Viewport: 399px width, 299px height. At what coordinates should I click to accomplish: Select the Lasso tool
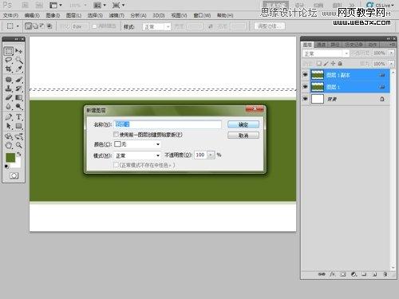point(9,60)
